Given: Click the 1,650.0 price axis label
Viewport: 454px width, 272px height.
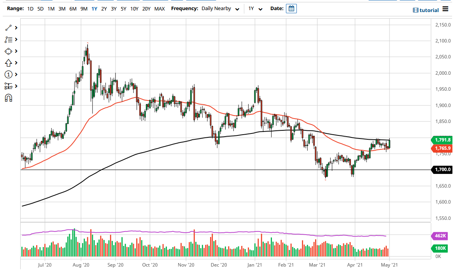Looking at the screenshot, I should coord(443,186).
